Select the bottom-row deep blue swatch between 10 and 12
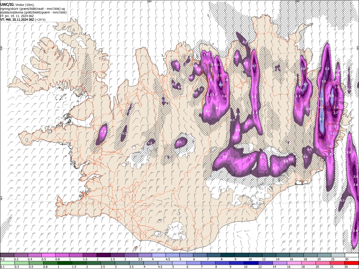359x269 pixels. click(x=251, y=263)
